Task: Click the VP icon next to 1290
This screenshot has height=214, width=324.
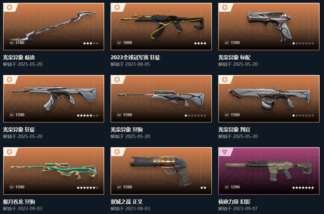Action: click(227, 187)
